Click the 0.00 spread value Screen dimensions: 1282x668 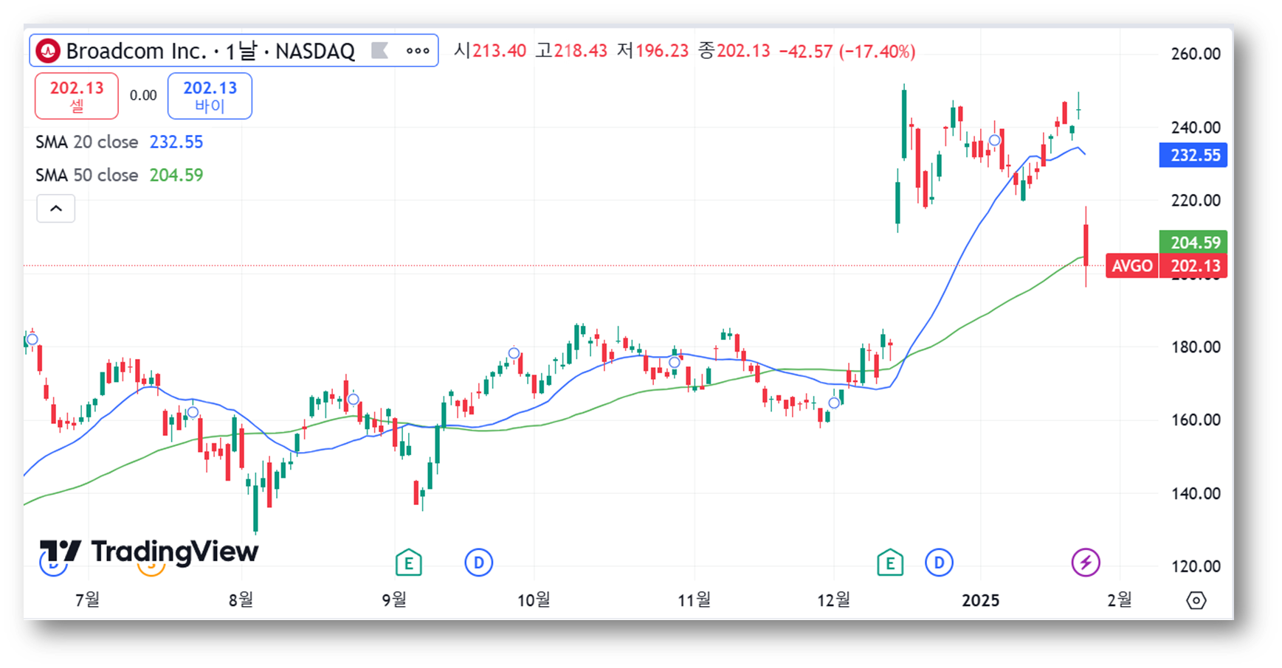click(x=143, y=95)
